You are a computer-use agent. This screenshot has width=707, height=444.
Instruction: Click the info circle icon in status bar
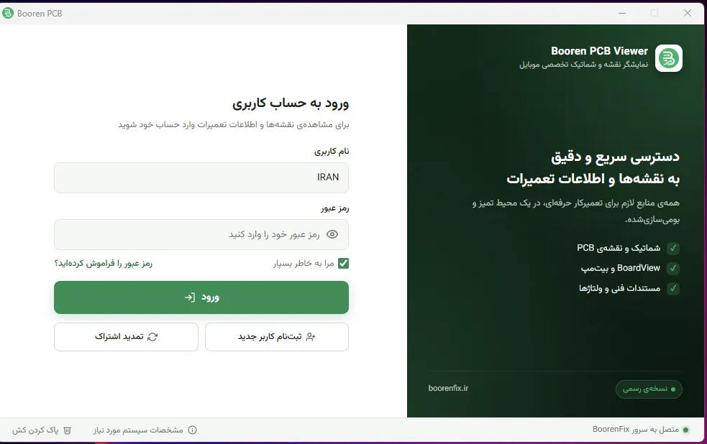point(193,430)
